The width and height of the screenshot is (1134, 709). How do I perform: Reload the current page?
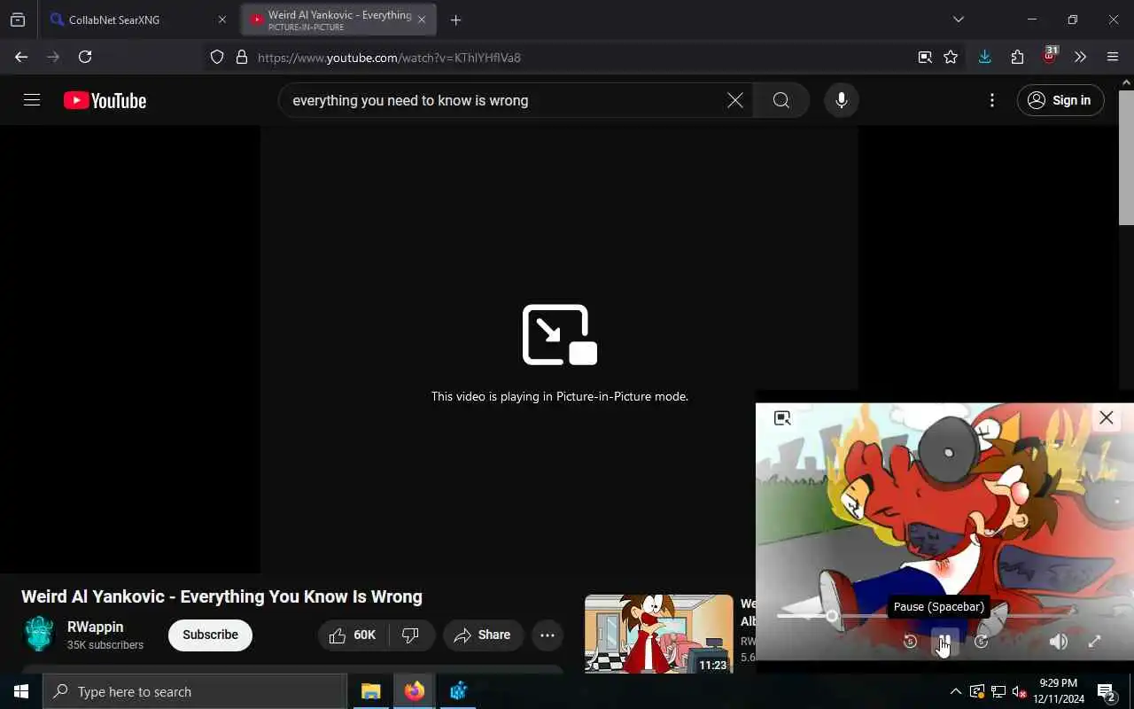click(x=85, y=57)
